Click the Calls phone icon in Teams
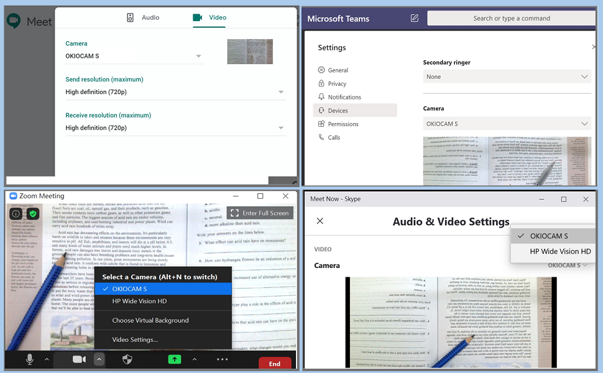Image resolution: width=603 pixels, height=373 pixels. (x=321, y=137)
